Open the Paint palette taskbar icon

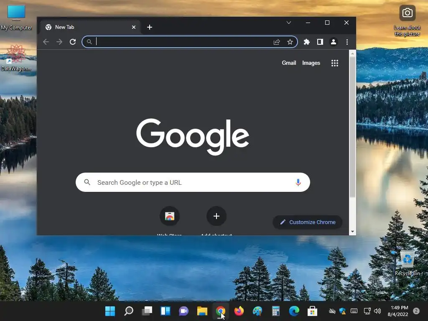point(257,311)
